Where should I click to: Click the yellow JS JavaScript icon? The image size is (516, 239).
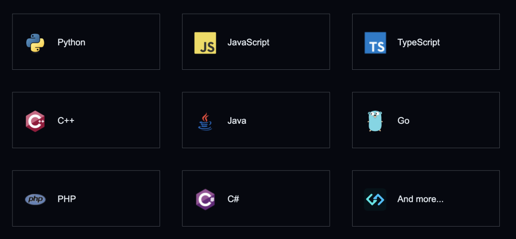205,43
